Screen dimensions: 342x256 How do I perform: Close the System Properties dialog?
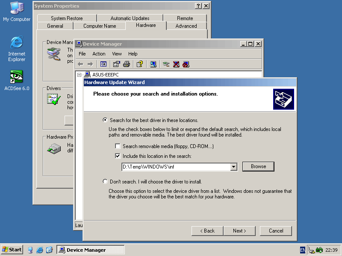206,6
